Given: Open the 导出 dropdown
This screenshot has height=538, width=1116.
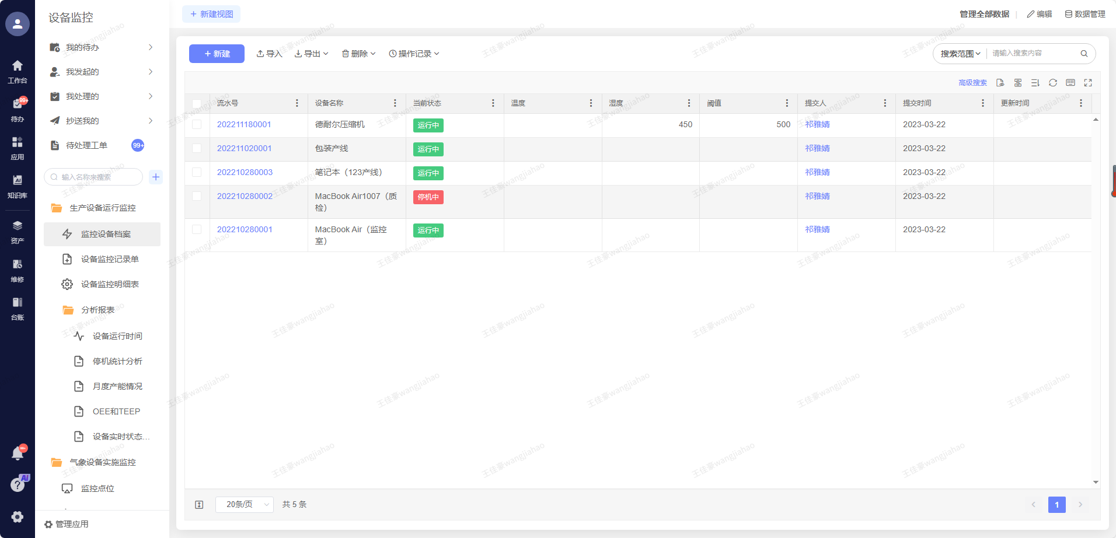Looking at the screenshot, I should tap(312, 54).
